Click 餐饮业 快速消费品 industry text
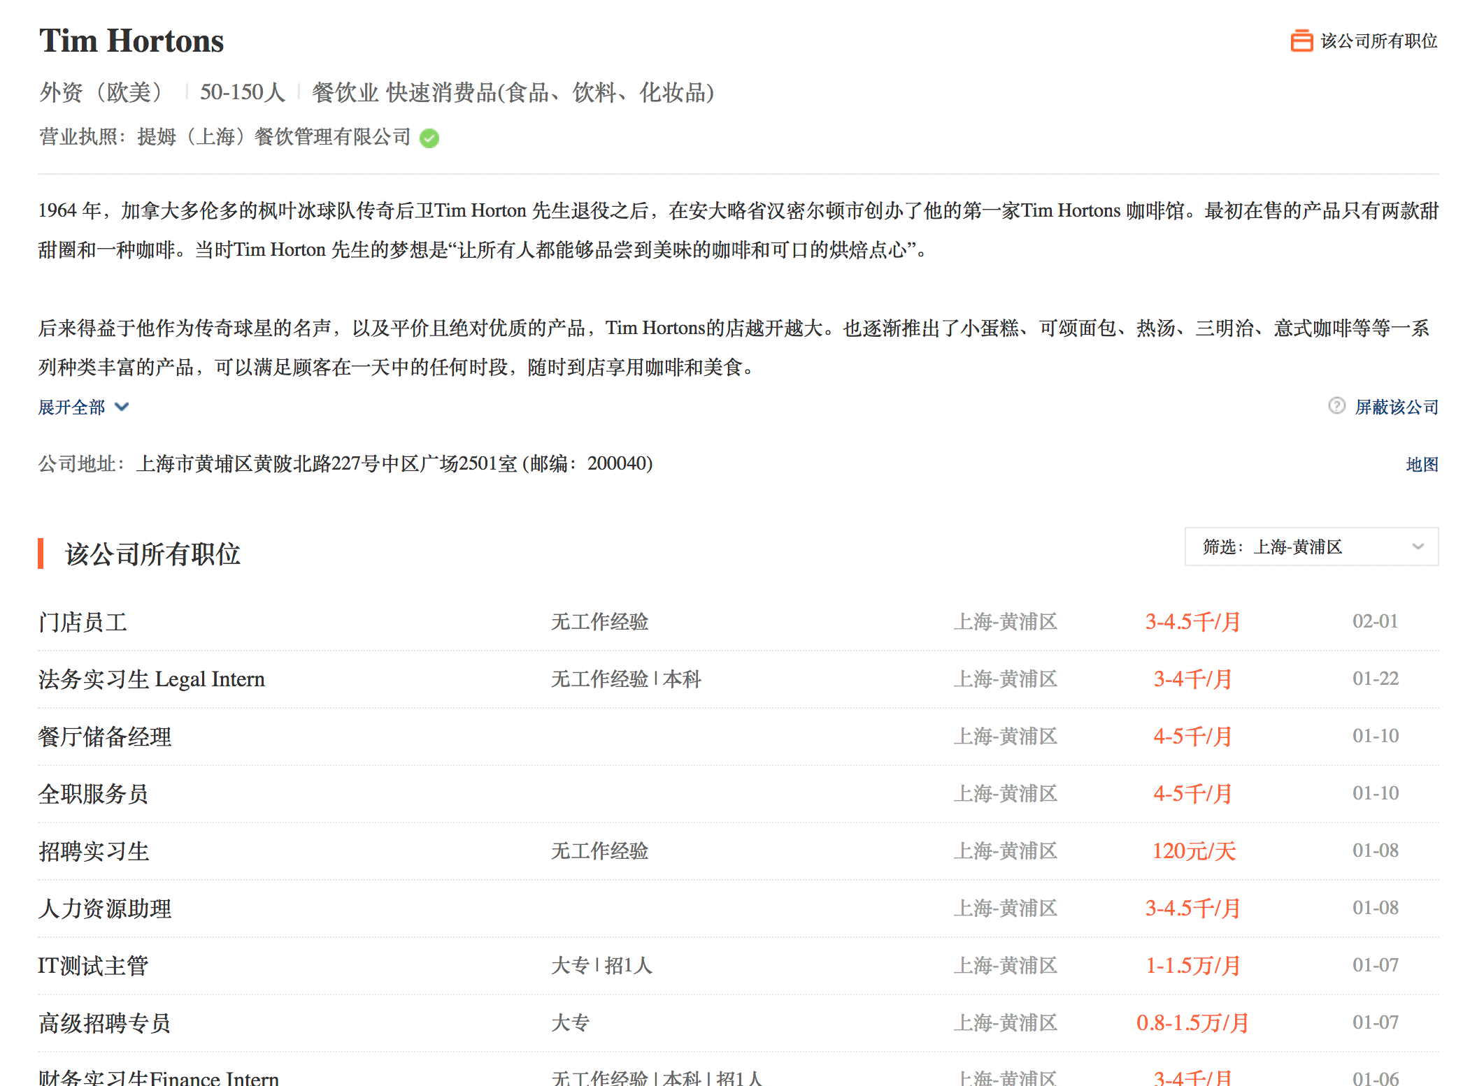The height and width of the screenshot is (1086, 1463). coord(513,92)
